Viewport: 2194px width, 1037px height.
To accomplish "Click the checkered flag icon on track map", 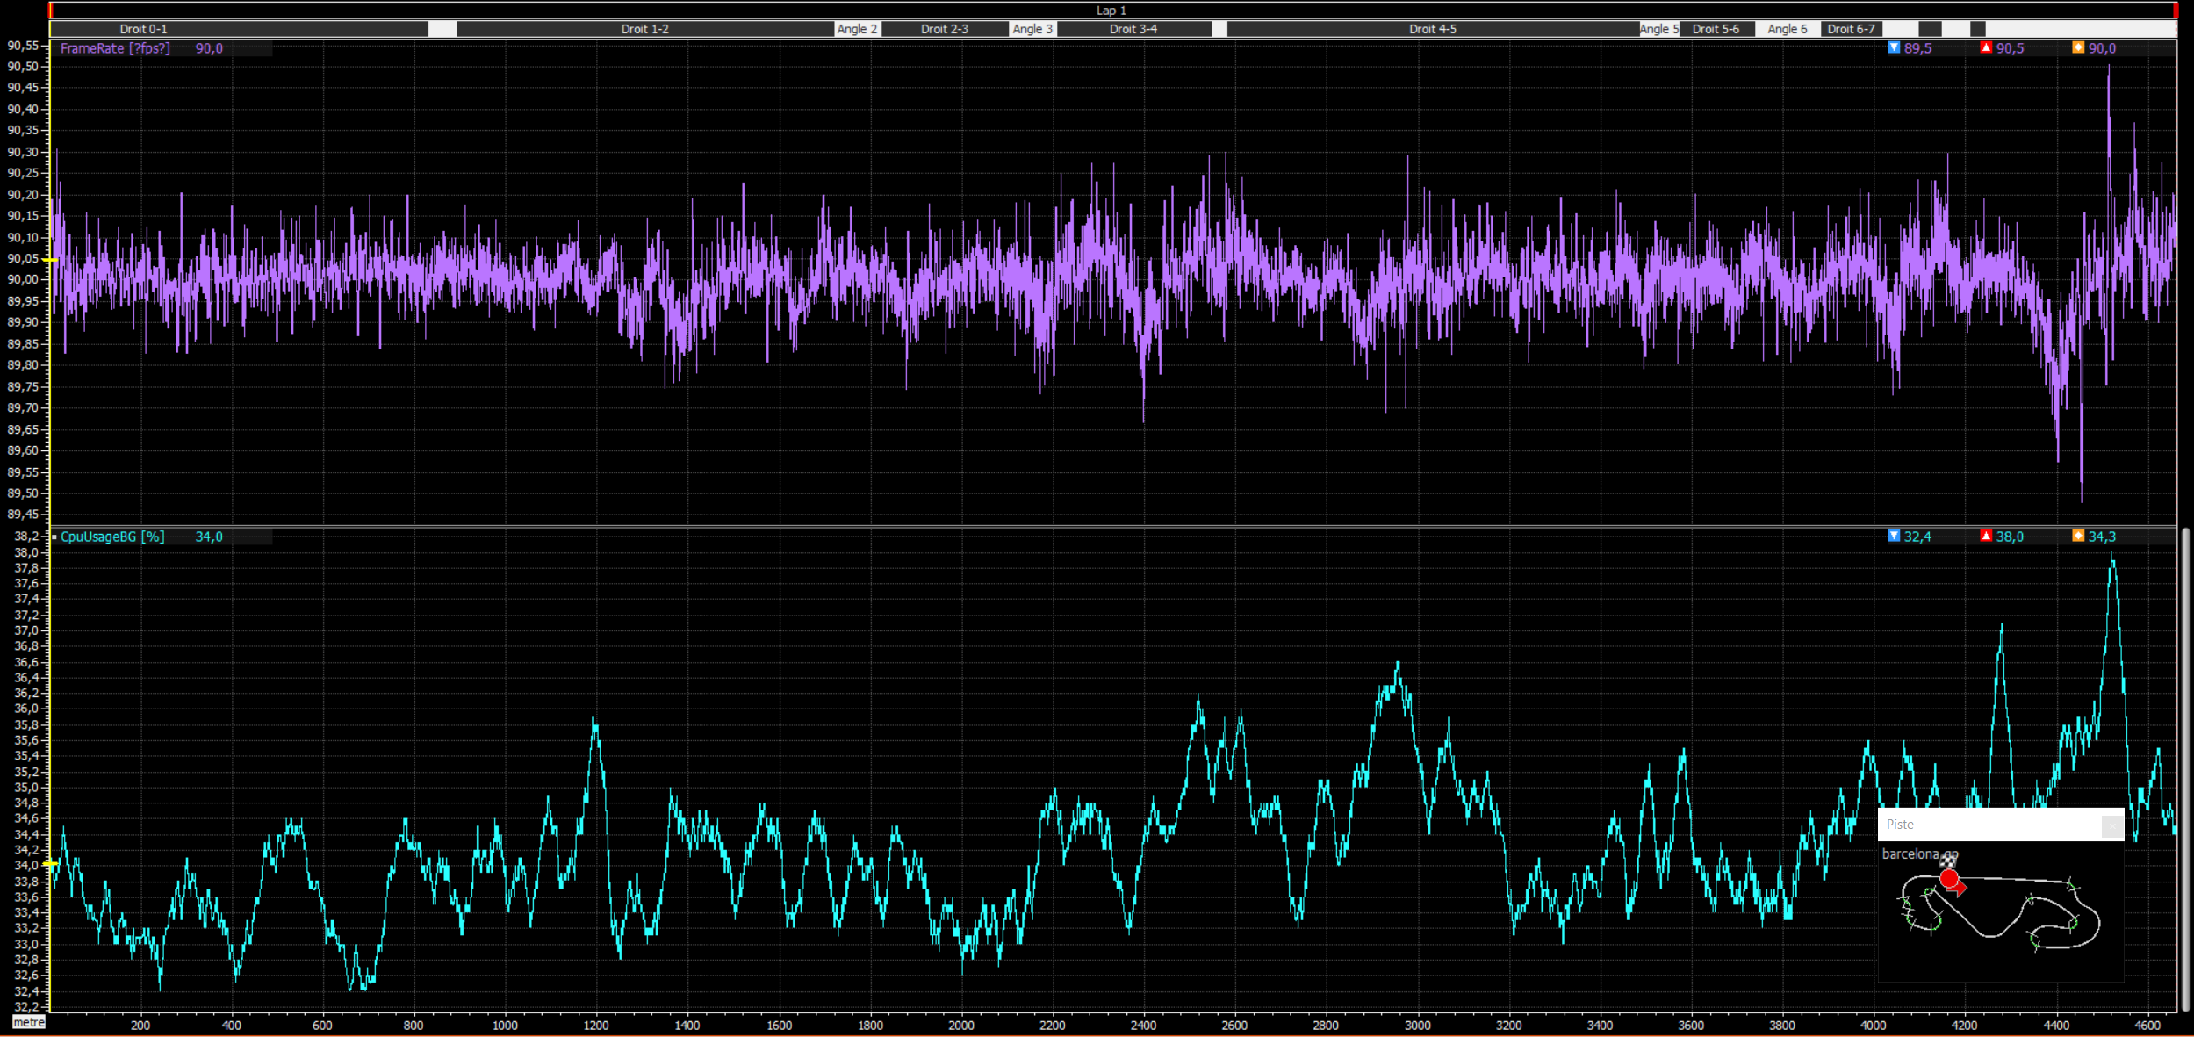I will (1948, 861).
